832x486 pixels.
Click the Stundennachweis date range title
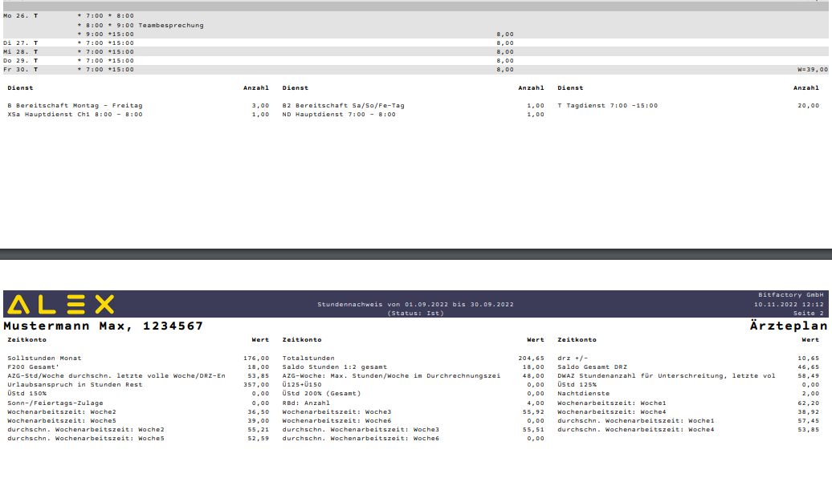(415, 305)
